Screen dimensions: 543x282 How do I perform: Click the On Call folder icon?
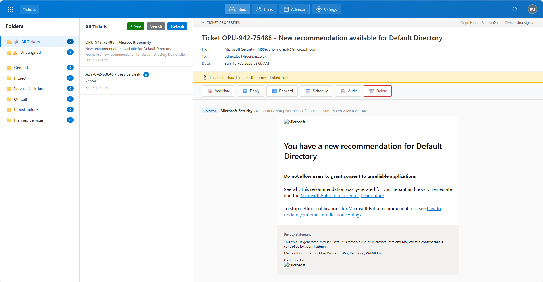coord(9,99)
